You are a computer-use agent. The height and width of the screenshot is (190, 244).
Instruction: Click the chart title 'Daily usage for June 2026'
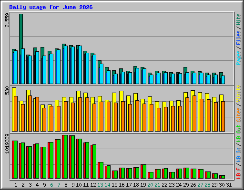51,7
